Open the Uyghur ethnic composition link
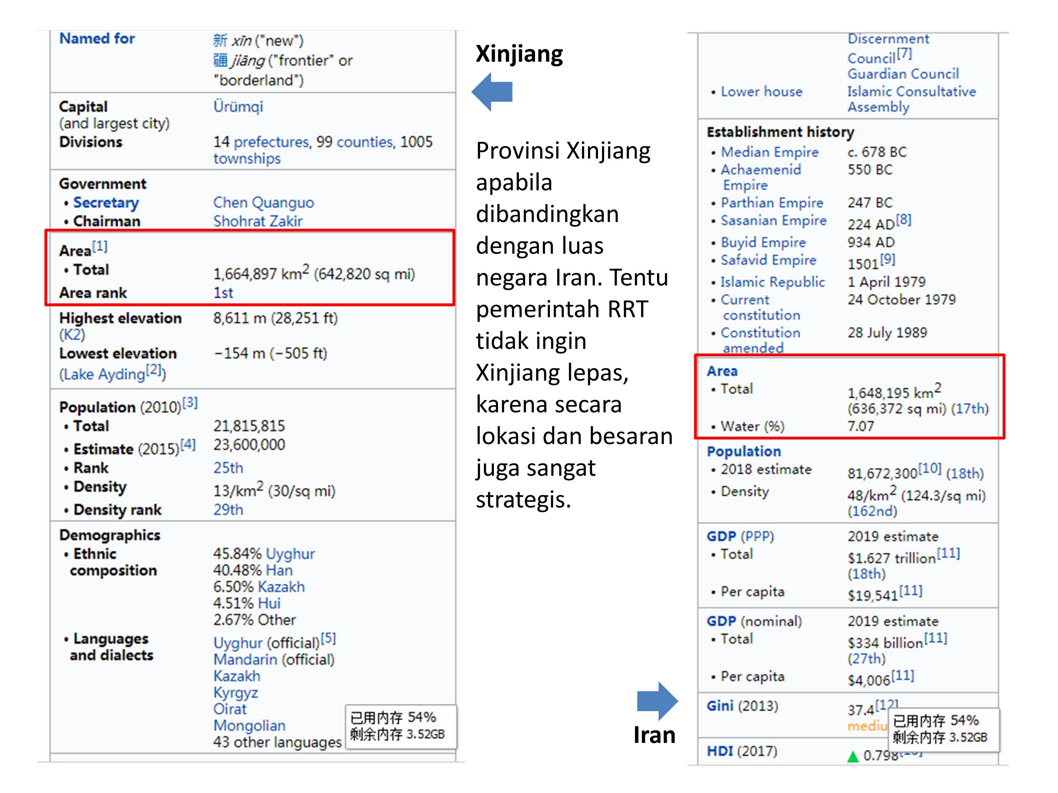This screenshot has width=1058, height=793. pos(290,554)
